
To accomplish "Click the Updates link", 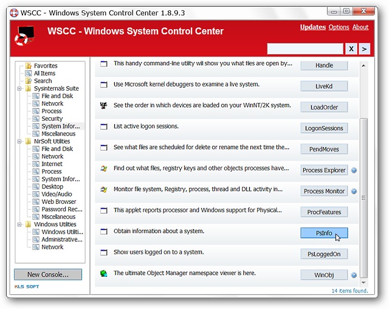I will [x=312, y=27].
